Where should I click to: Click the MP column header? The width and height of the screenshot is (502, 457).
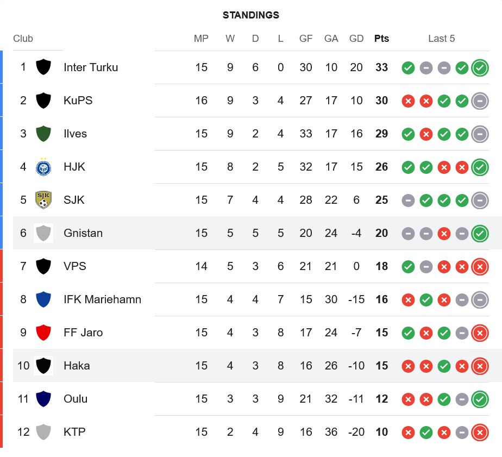(x=201, y=39)
